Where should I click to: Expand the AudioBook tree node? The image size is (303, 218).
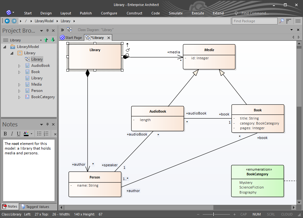(x=19, y=66)
